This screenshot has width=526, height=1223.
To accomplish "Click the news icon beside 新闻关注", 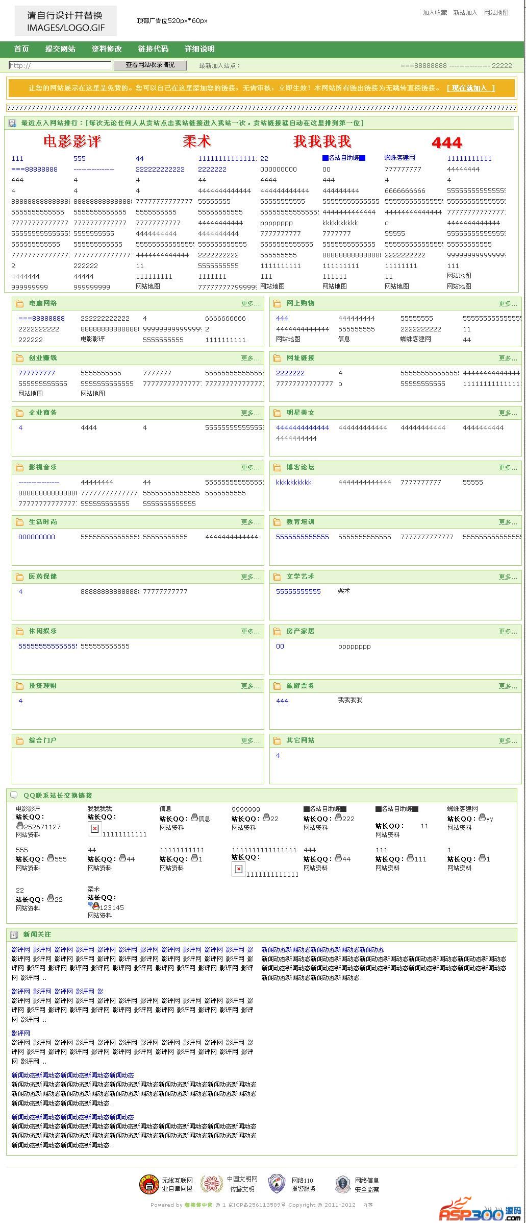I will tap(14, 935).
